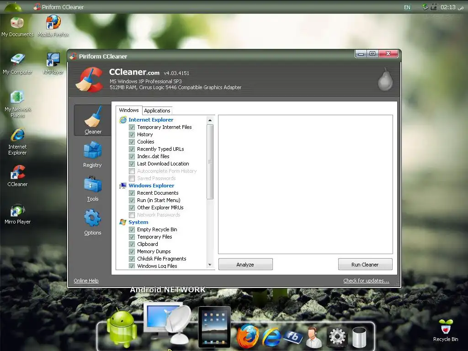Toggle Memory Dumps checkbox

132,252
